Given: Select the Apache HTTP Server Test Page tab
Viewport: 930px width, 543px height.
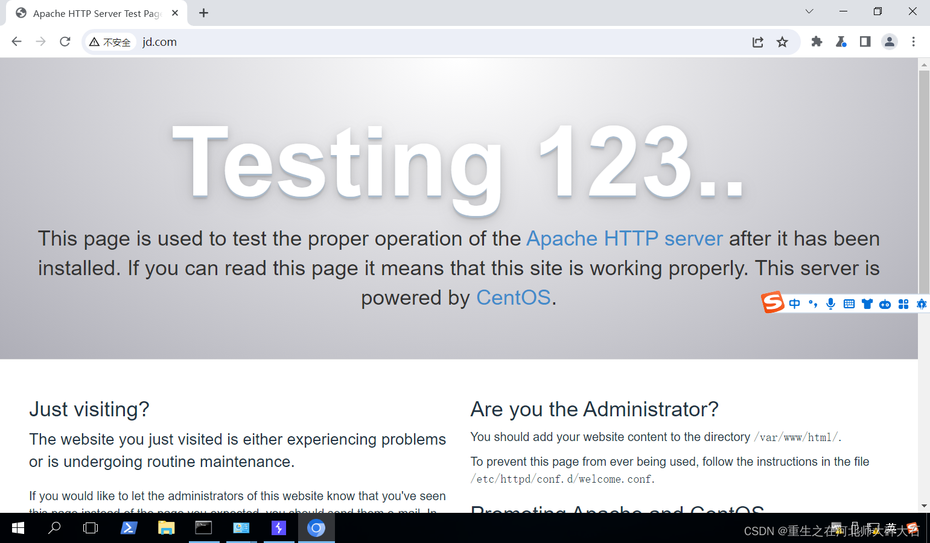Looking at the screenshot, I should coord(97,13).
